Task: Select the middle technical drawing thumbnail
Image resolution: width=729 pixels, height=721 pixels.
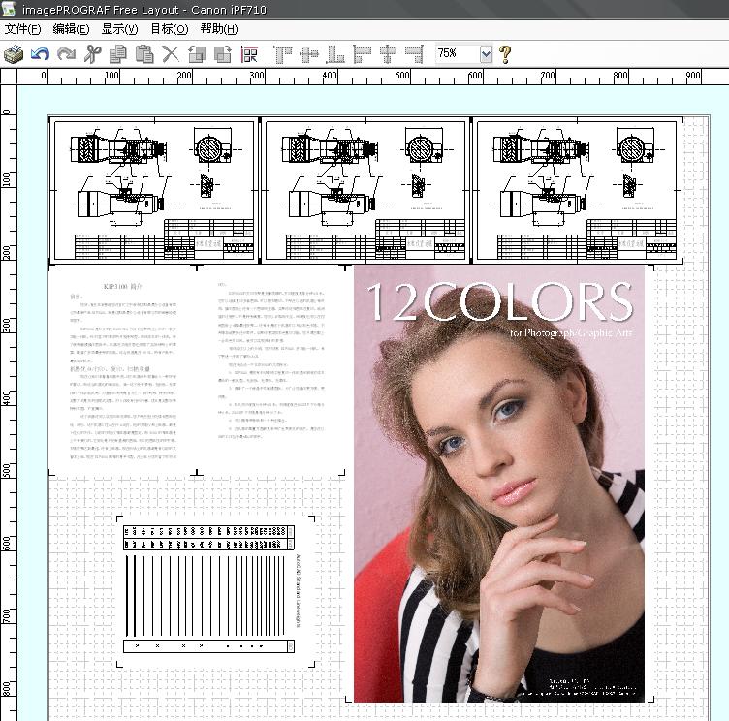Action: tap(365, 191)
